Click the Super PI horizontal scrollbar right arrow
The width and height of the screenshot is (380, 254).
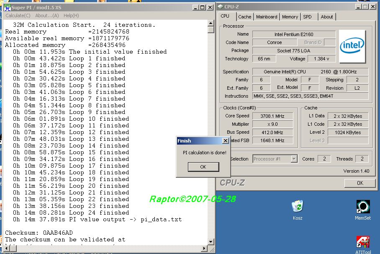pos(204,248)
